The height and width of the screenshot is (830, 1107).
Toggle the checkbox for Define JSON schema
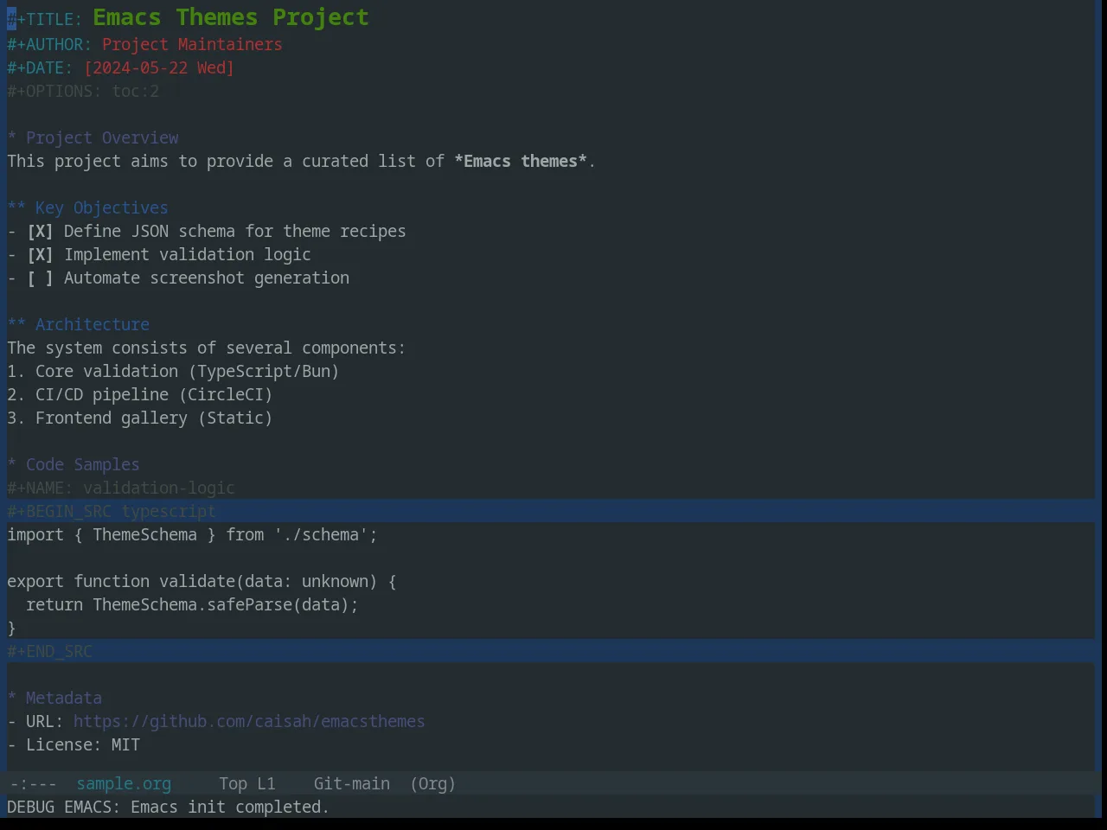(40, 232)
